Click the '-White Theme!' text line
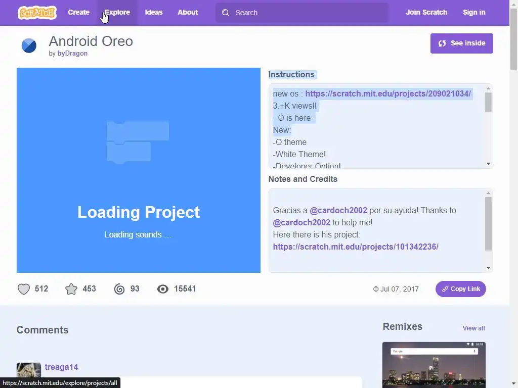Viewport: 518px width, 388px height. point(299,155)
